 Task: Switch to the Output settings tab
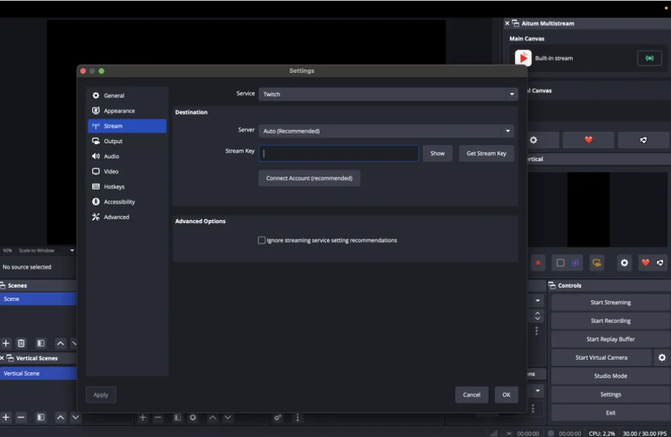(x=113, y=141)
